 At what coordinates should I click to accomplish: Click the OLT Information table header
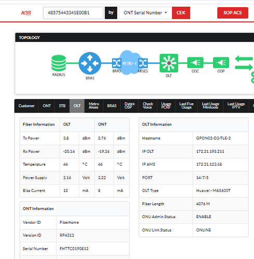[x=194, y=125]
